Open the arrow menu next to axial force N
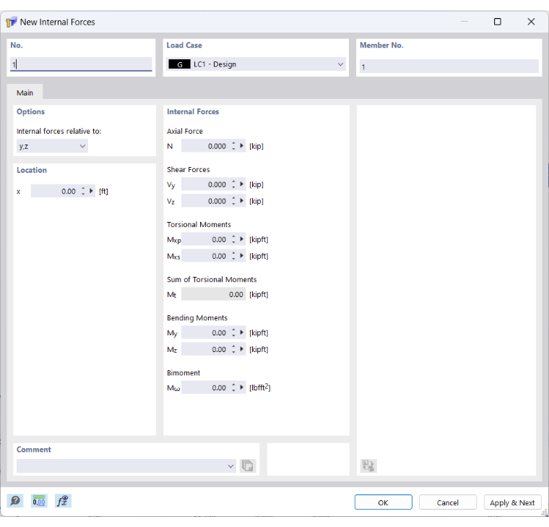 pos(241,146)
